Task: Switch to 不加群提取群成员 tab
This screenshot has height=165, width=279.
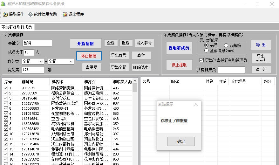Action: tap(17, 27)
